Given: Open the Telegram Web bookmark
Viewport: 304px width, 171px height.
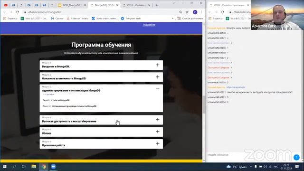Looking at the screenshot, I should tap(131, 19).
